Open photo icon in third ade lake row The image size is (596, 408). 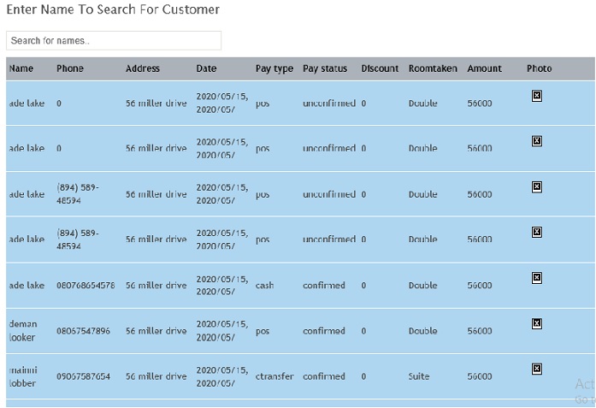537,186
